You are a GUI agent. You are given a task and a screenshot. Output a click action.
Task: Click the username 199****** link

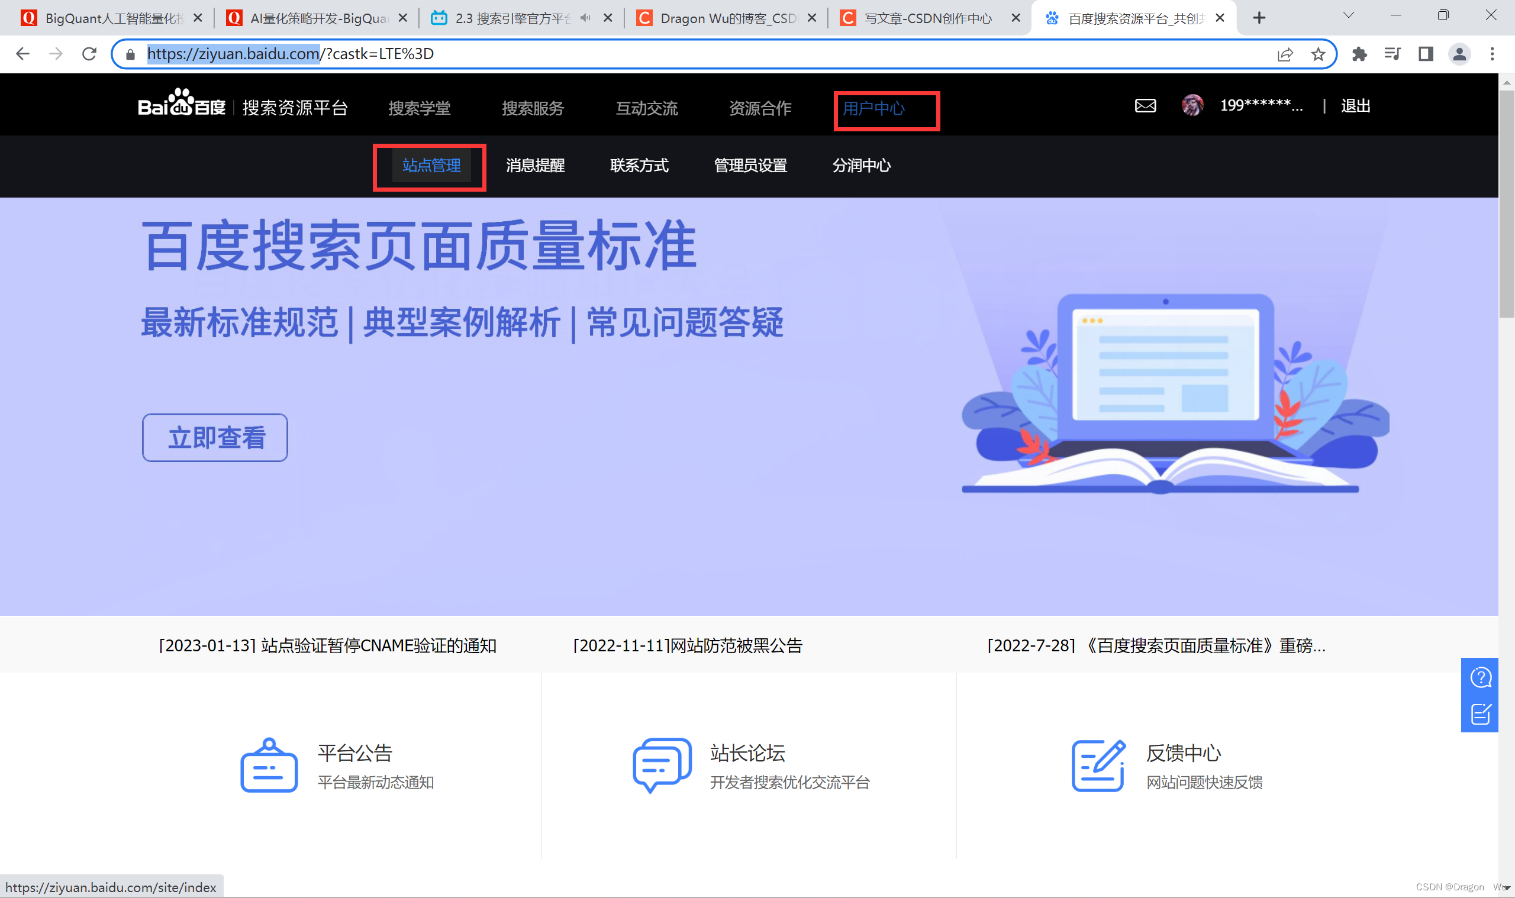[x=1261, y=106]
